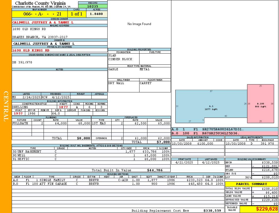Click the 10/30/2008 sales information entry
Screen dimensions: 279x213
point(197,144)
